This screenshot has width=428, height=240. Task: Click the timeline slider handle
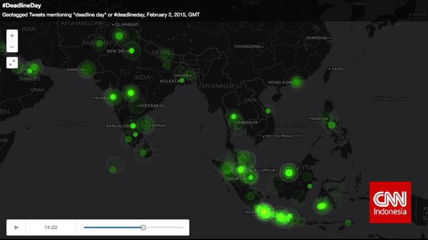tap(143, 228)
